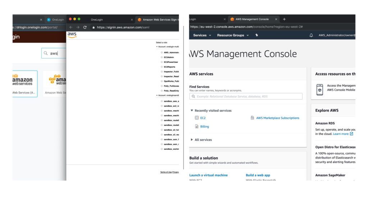Viewport: 368px width, 198px height.
Task: Collapse the Account: oneloginsandbox role group
Action: (157, 95)
